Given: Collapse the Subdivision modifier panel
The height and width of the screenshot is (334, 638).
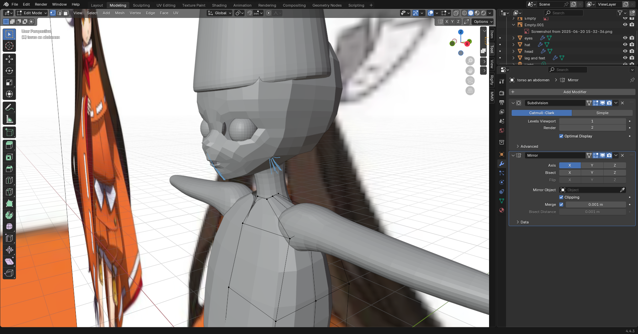Looking at the screenshot, I should coord(513,103).
